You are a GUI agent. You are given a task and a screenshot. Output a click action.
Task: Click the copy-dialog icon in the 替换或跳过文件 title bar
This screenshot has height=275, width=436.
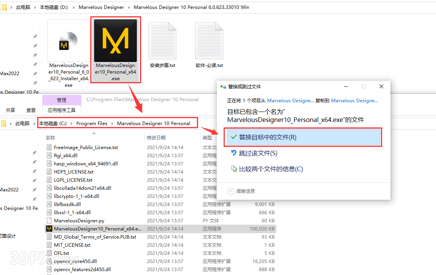223,87
